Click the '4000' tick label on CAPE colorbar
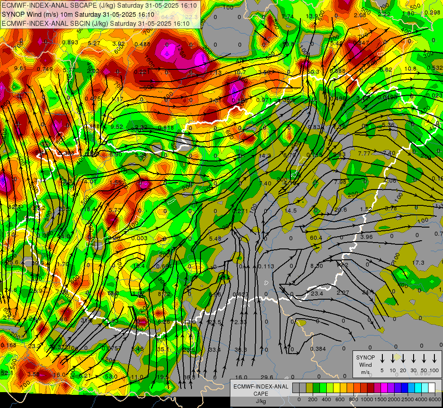Viewport: 443px width, 408px height. click(422, 399)
